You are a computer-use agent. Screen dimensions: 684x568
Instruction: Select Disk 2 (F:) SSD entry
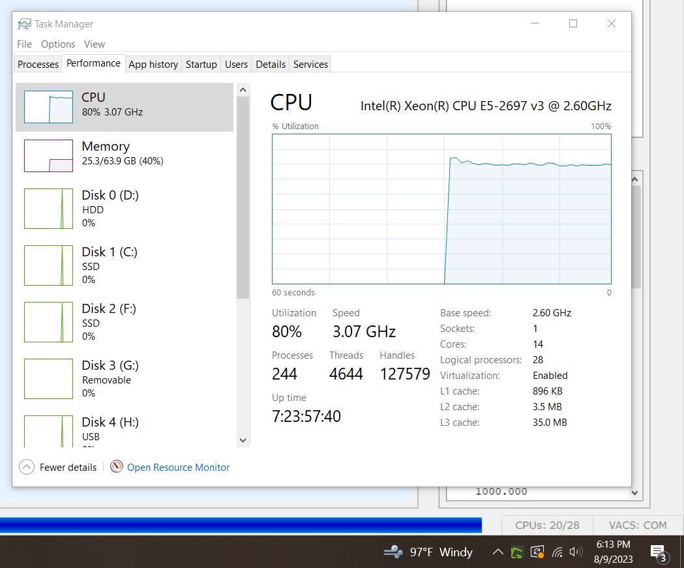click(x=125, y=322)
